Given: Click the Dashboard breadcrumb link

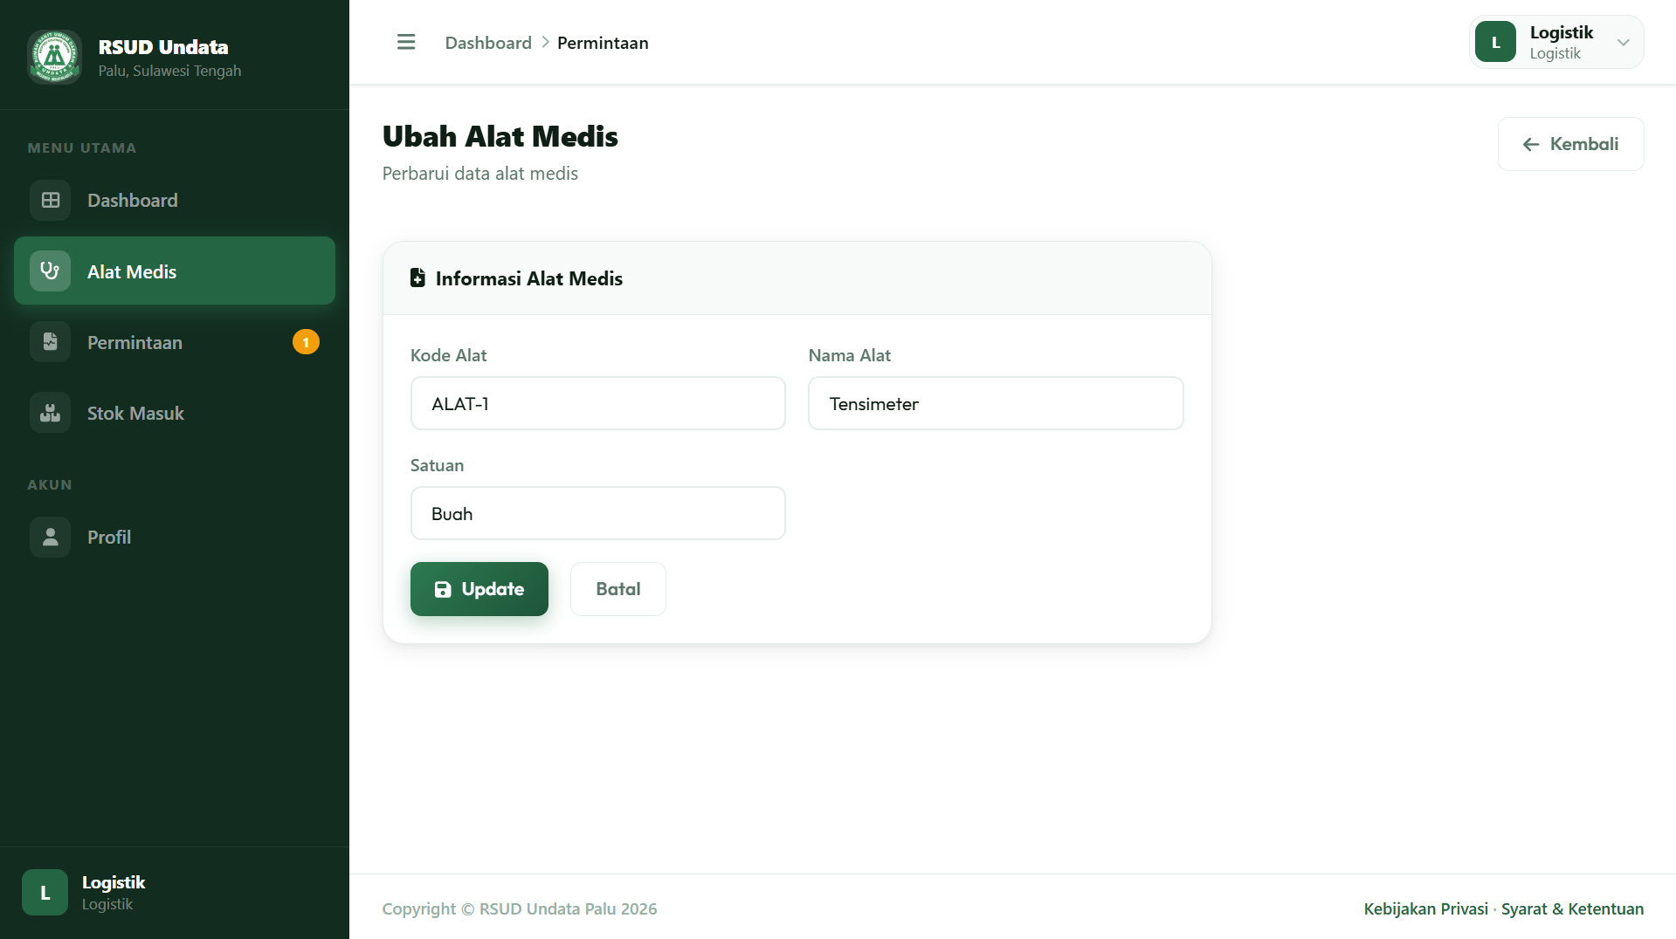Looking at the screenshot, I should pyautogui.click(x=488, y=43).
